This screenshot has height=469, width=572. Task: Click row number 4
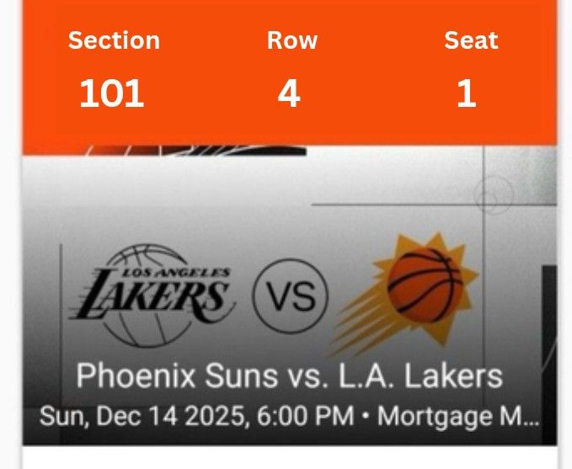(x=289, y=93)
